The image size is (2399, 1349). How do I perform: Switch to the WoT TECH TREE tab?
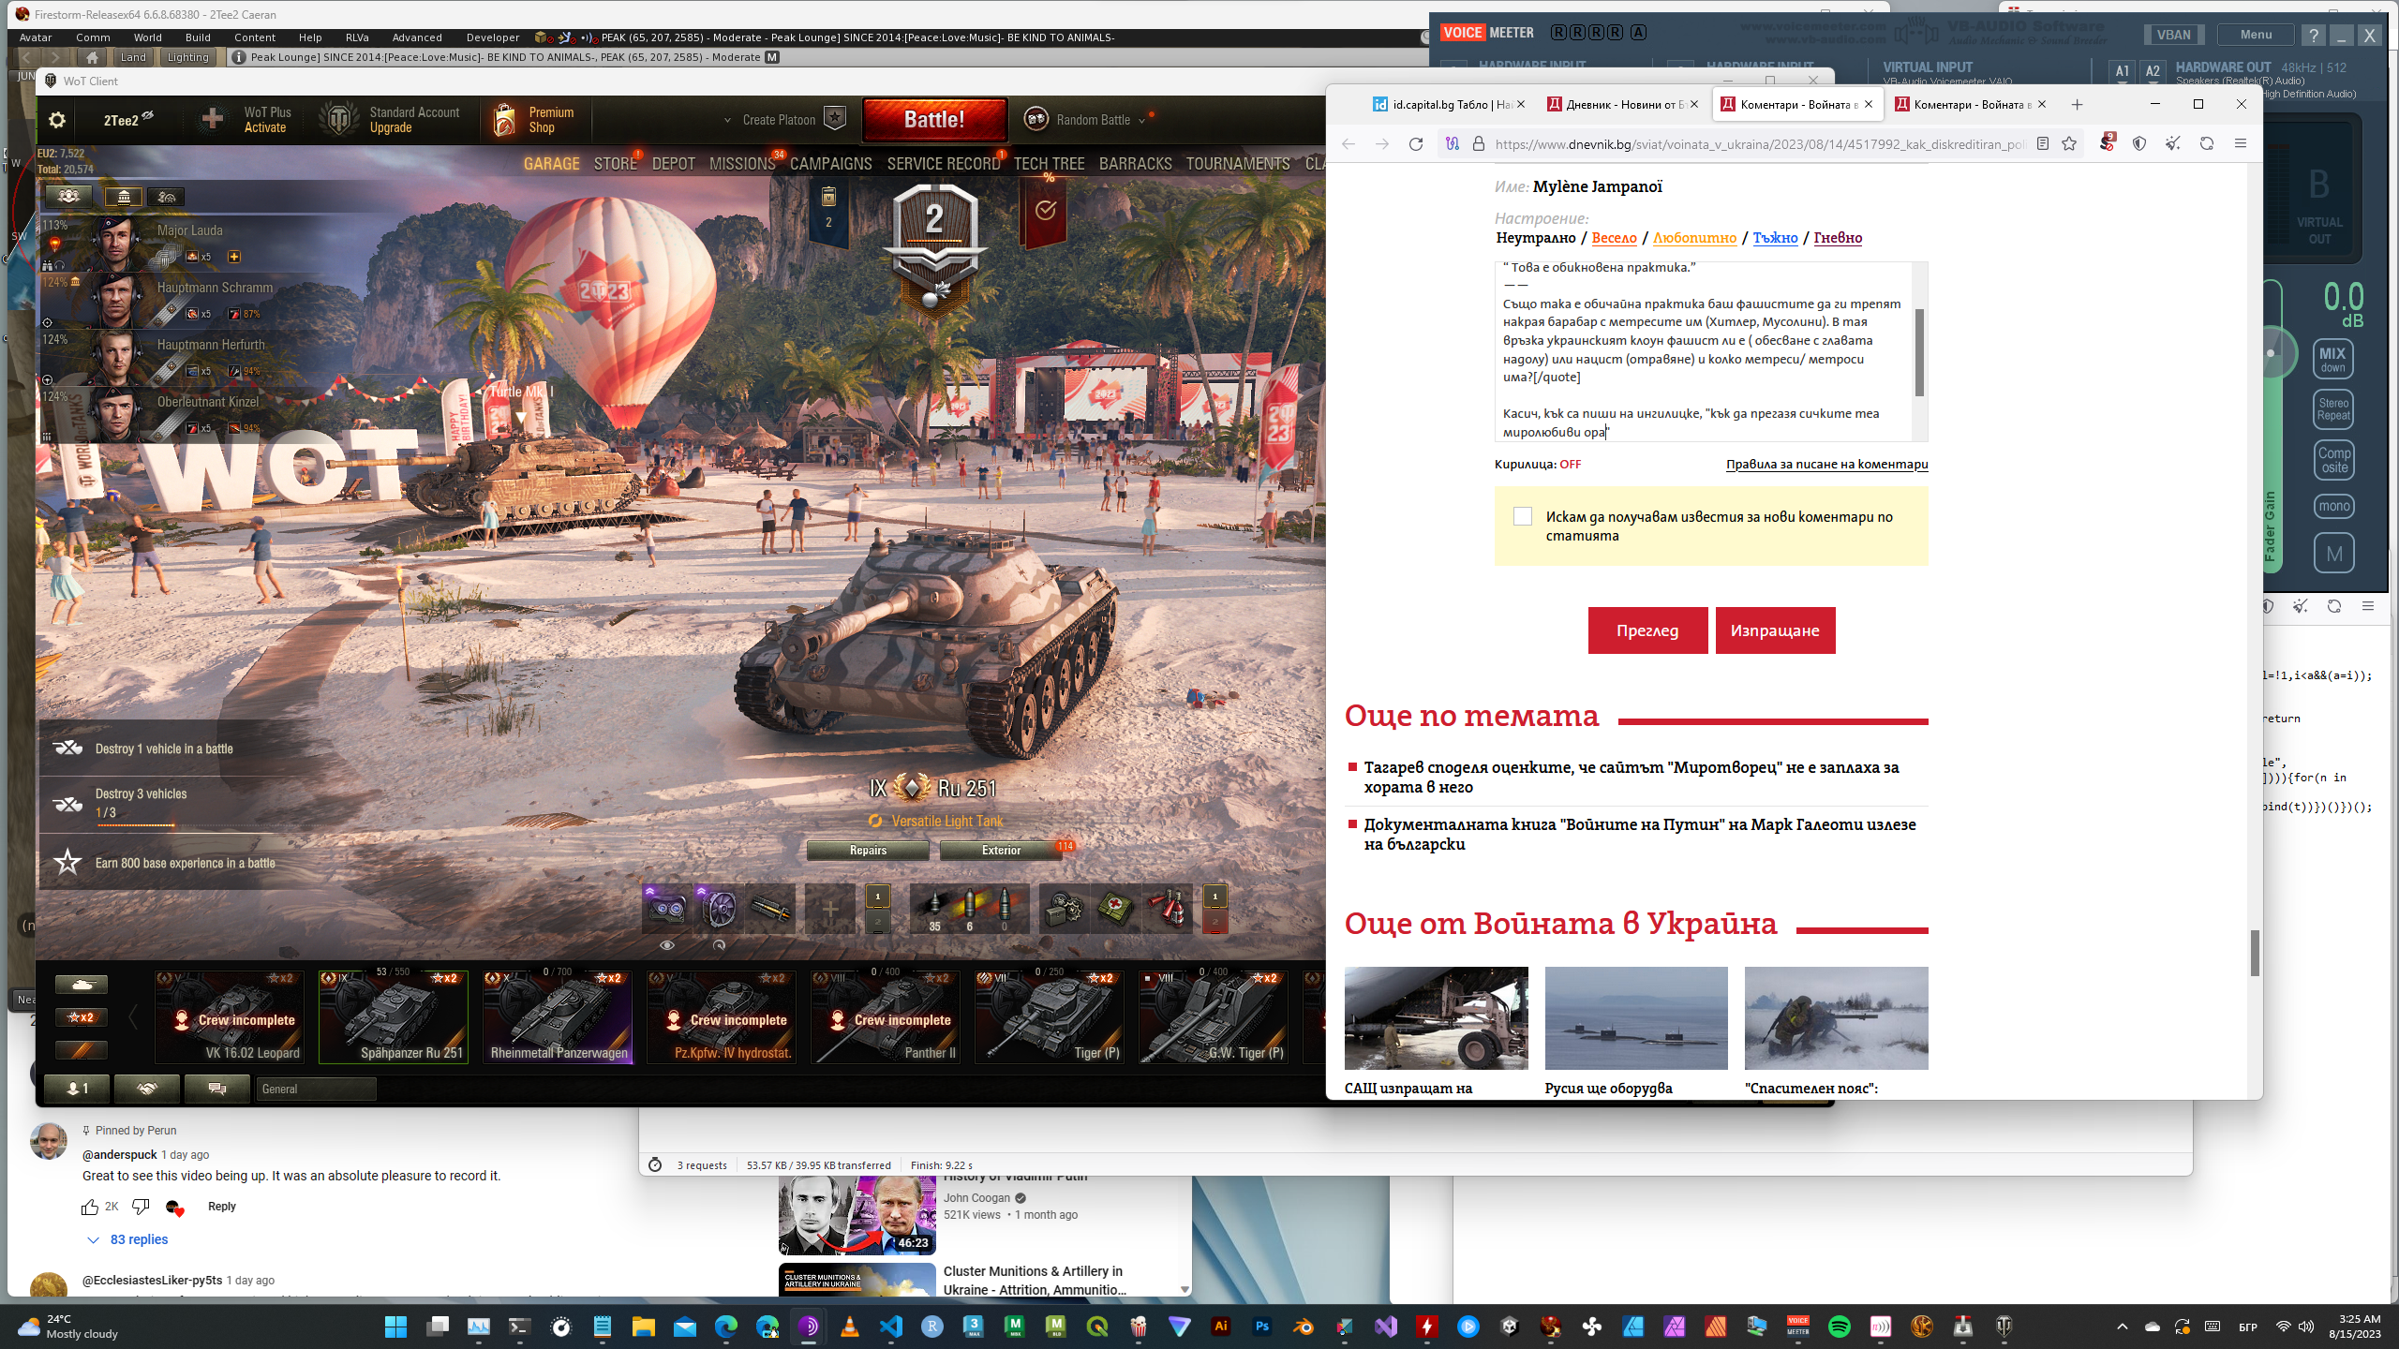pyautogui.click(x=1049, y=164)
